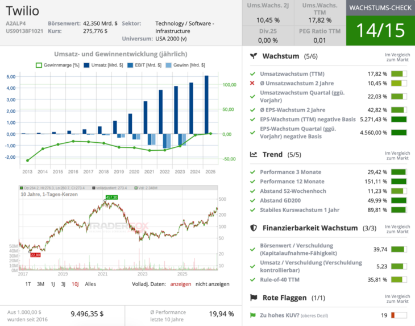Click the checkmark next to EPS-Wachstum (TTM) negative Basis
Image resolution: width=415 pixels, height=326 pixels.
tap(252, 119)
